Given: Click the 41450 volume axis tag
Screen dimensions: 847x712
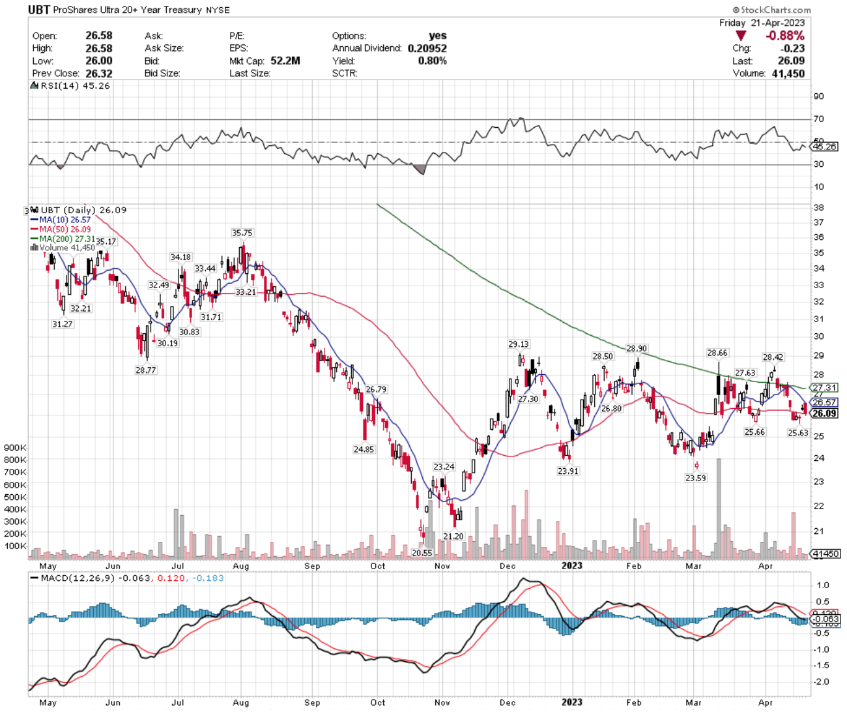Looking at the screenshot, I should click(x=825, y=554).
